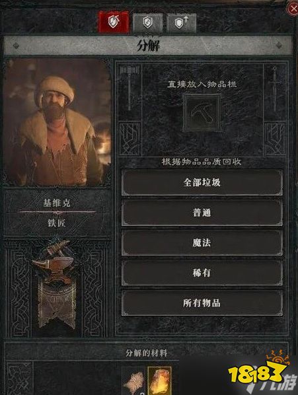Click the pickaxe salvage item slot
298x395 pixels.
(x=202, y=113)
